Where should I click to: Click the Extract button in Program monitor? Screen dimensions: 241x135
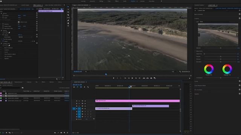pyautogui.click(x=148, y=78)
